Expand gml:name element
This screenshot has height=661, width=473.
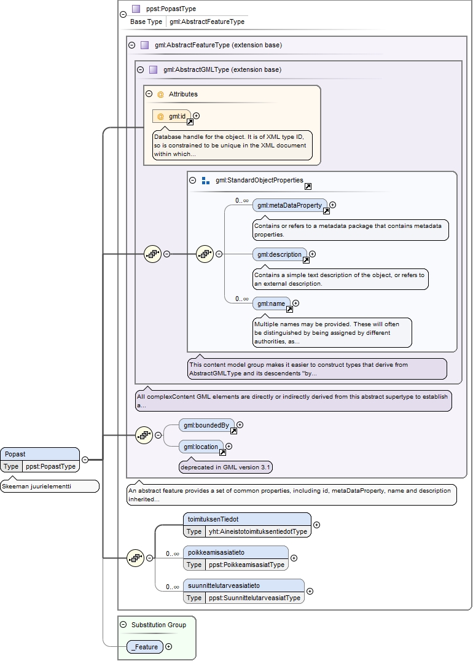pos(296,303)
